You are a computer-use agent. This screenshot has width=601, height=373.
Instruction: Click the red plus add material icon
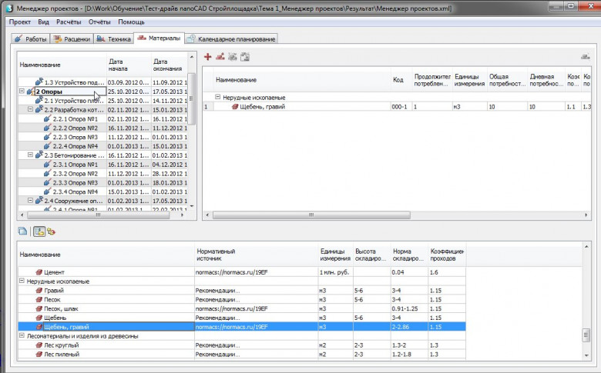[207, 57]
